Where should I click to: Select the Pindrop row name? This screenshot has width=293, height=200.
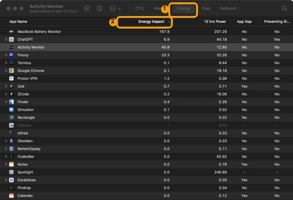point(24,188)
